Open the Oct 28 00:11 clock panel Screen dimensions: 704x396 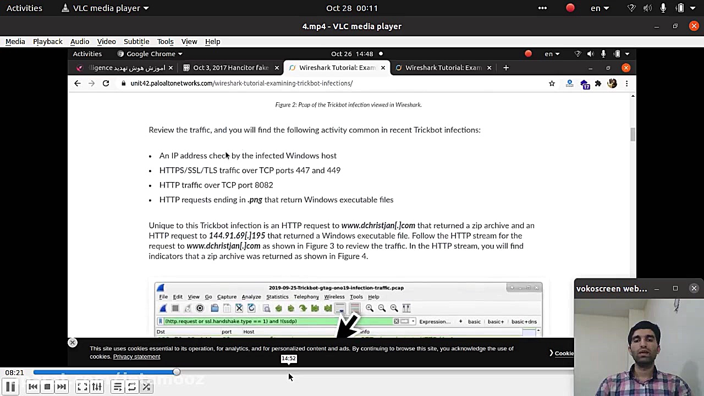352,8
